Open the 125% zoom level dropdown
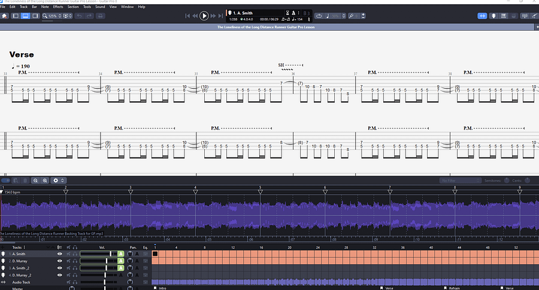Viewport: 539px width, 290px height. (54, 16)
